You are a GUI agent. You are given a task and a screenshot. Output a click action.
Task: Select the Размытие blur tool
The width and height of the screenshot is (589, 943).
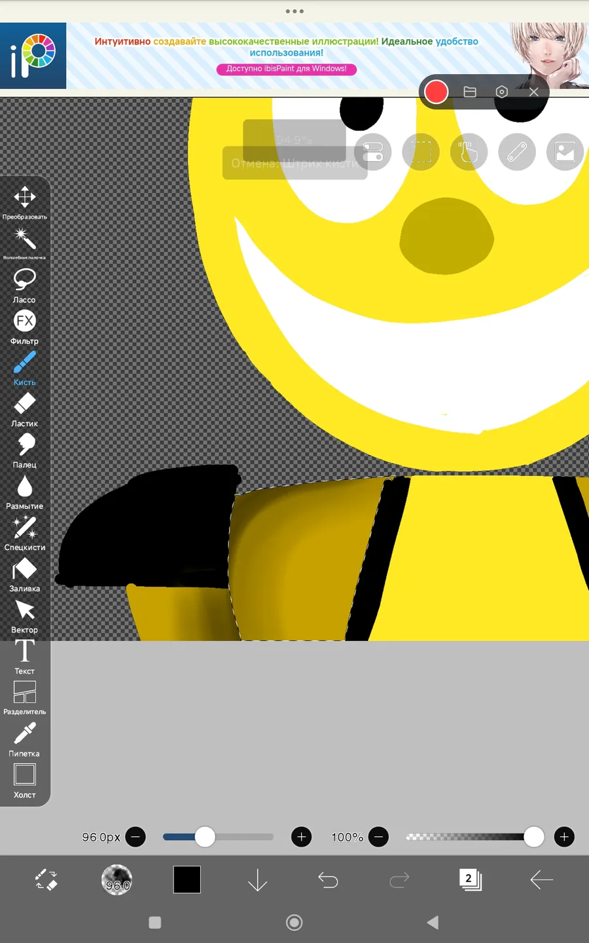pyautogui.click(x=25, y=492)
